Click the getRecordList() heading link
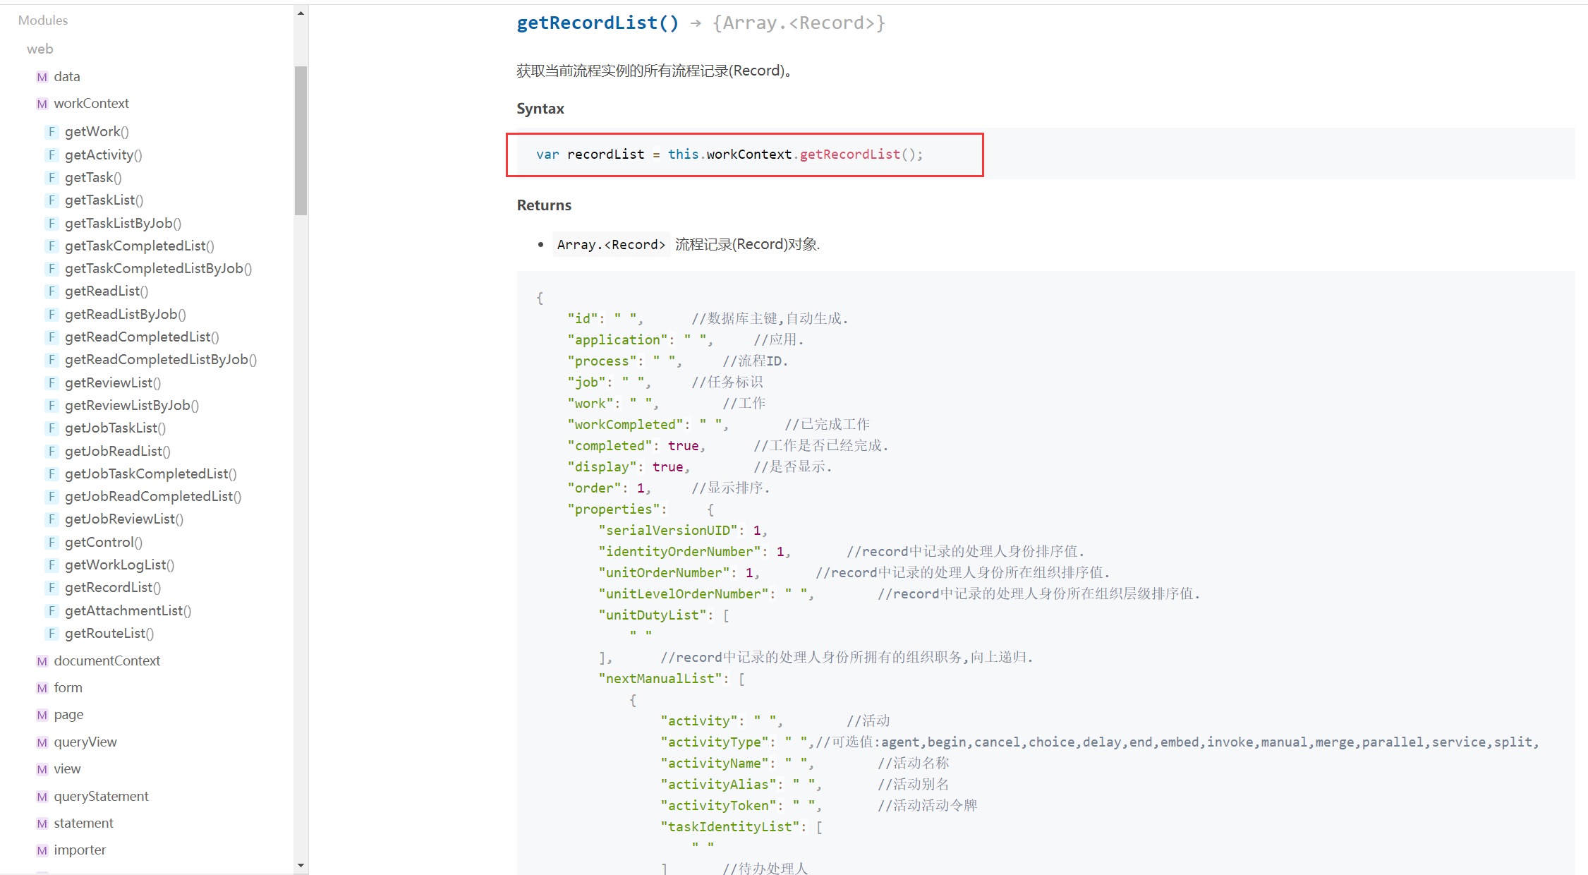This screenshot has width=1588, height=875. coord(597,23)
